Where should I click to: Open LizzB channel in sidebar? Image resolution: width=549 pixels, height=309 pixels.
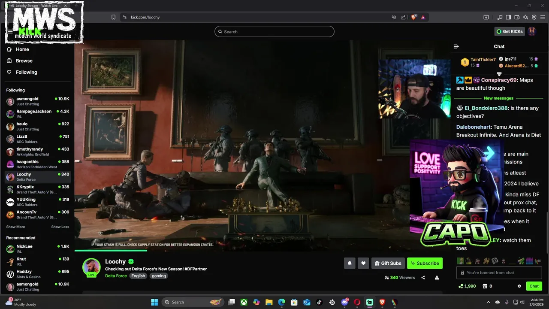click(38, 139)
